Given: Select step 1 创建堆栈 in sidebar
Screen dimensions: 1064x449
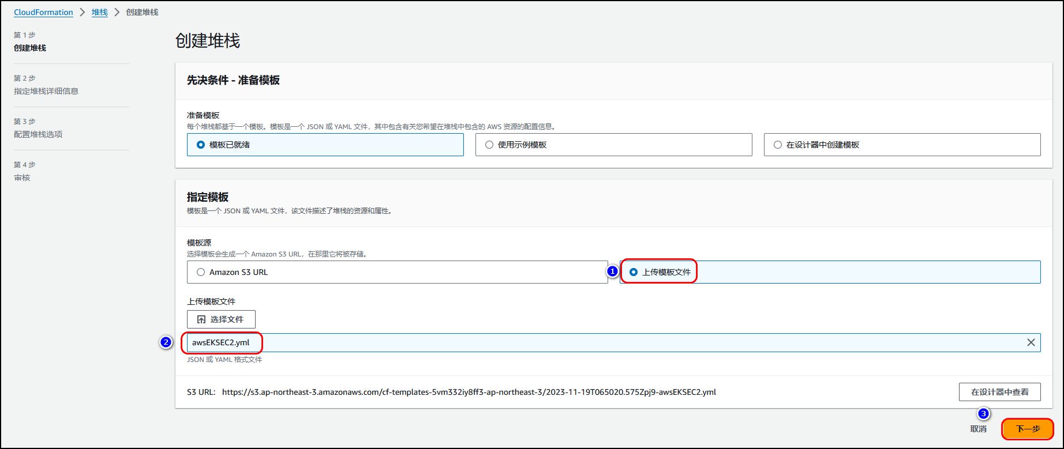Looking at the screenshot, I should click(30, 48).
